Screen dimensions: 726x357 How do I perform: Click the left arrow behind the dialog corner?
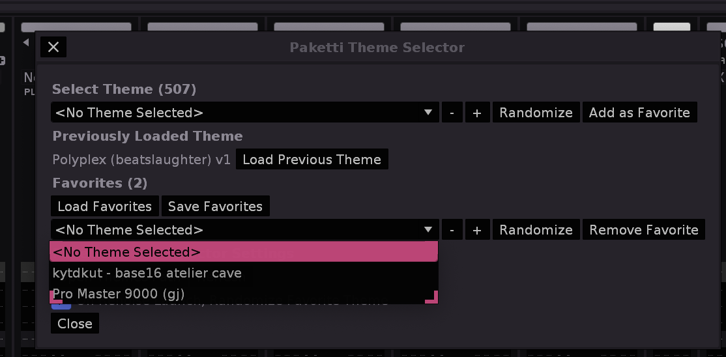pyautogui.click(x=26, y=42)
